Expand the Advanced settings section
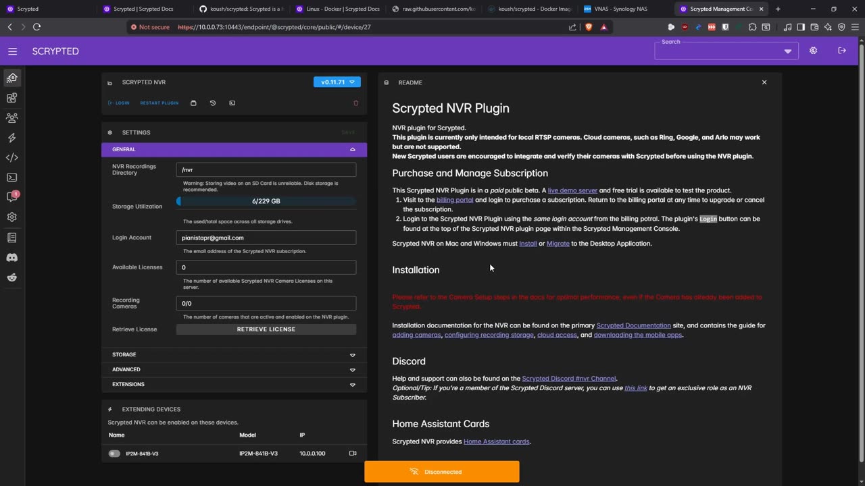The height and width of the screenshot is (486, 865). pyautogui.click(x=234, y=369)
